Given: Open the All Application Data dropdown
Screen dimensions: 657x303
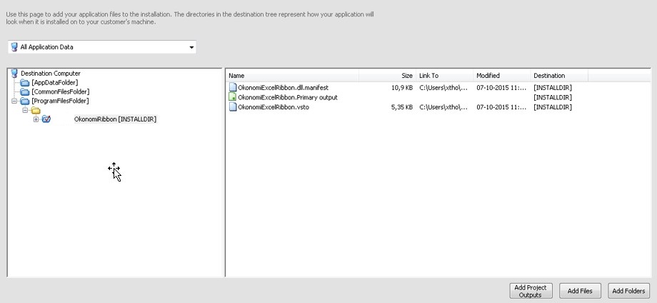Looking at the screenshot, I should [102, 47].
